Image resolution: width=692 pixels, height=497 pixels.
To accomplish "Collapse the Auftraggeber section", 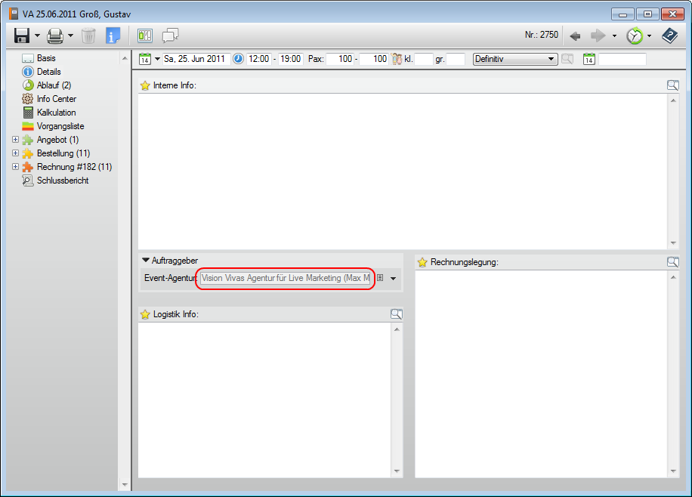I will (146, 261).
